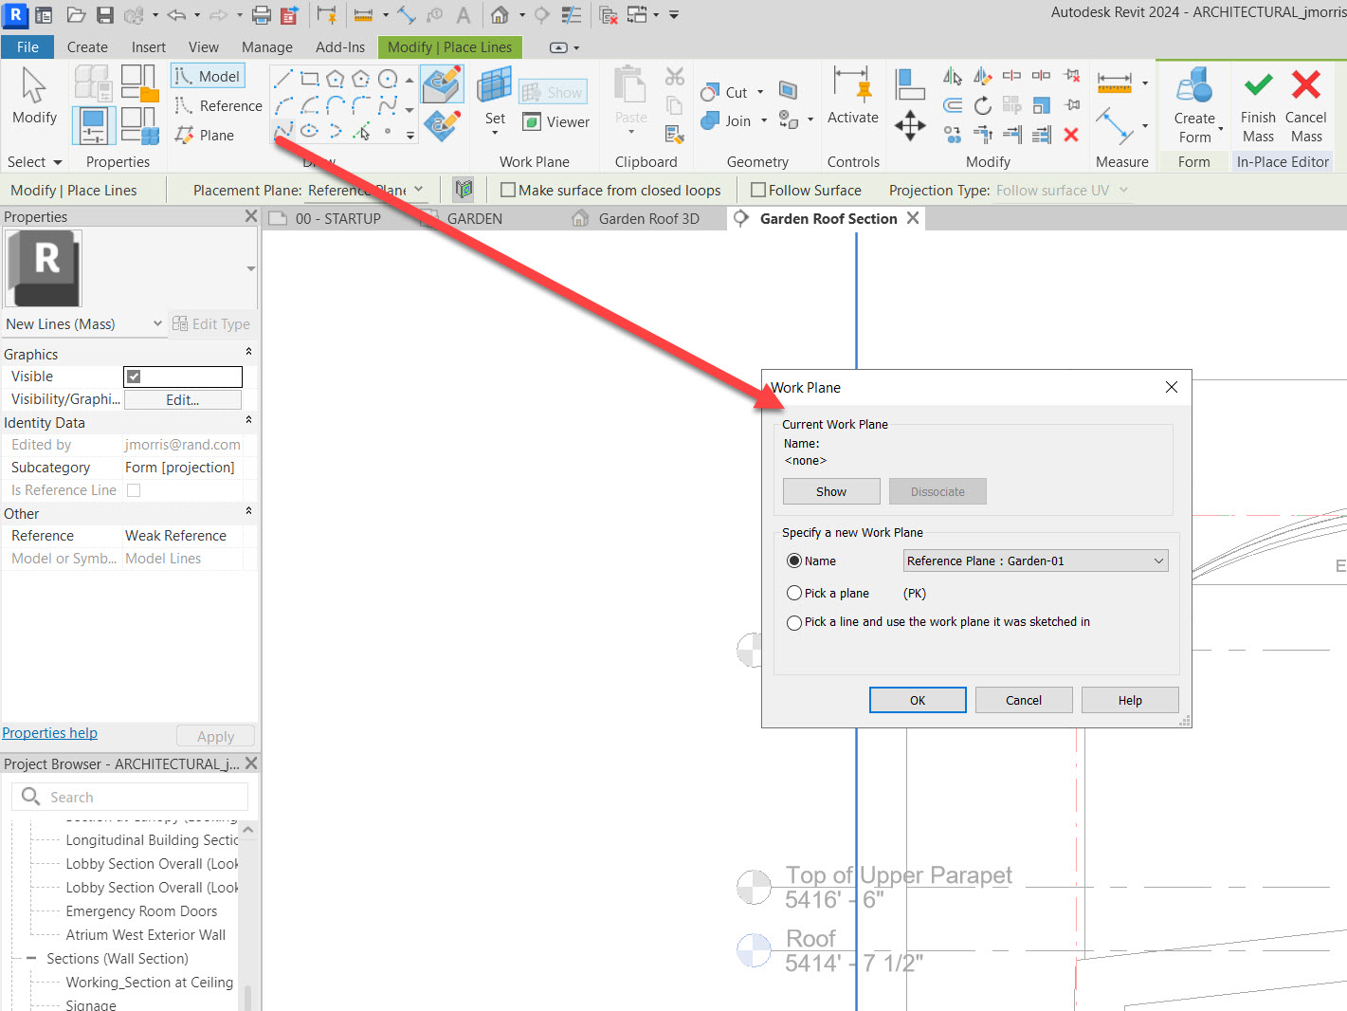The image size is (1347, 1011).
Task: Select the Rectangle draw tool
Action: coord(310,78)
